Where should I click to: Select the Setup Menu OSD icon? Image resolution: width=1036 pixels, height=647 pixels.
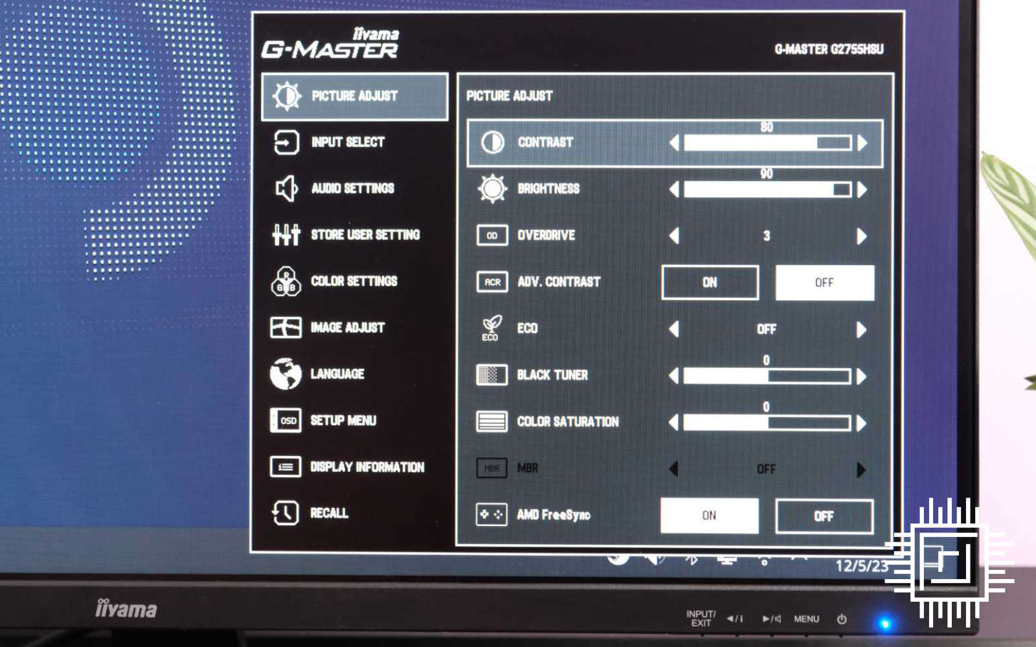pyautogui.click(x=286, y=421)
